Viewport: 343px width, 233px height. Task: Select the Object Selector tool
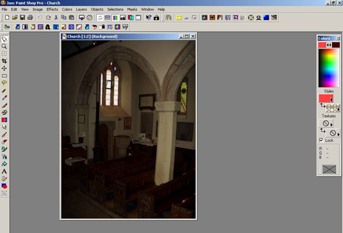coord(4,193)
